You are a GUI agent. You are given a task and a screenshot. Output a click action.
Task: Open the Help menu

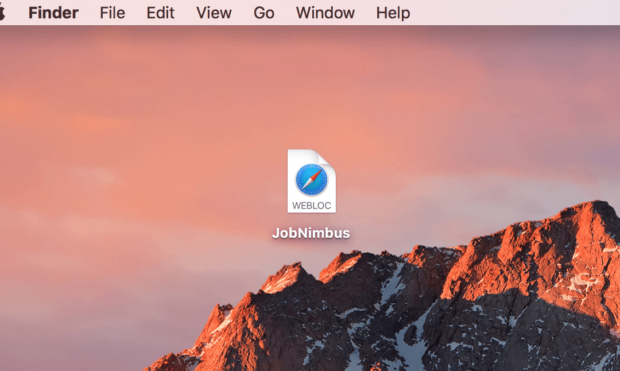(393, 13)
